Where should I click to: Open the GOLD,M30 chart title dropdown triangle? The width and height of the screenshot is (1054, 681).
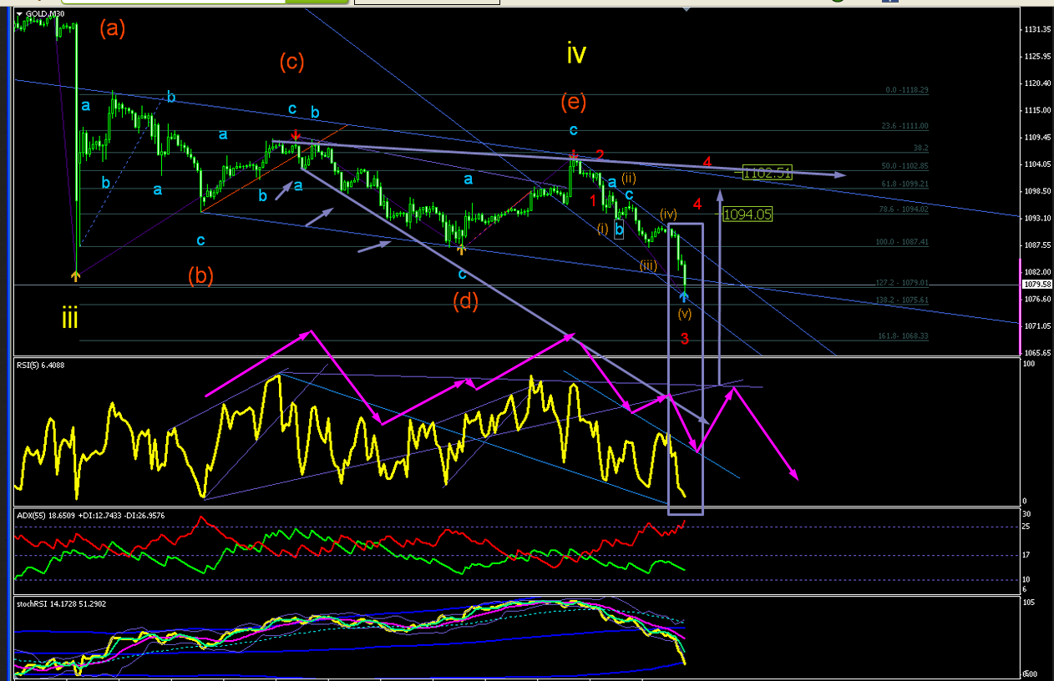pos(19,14)
